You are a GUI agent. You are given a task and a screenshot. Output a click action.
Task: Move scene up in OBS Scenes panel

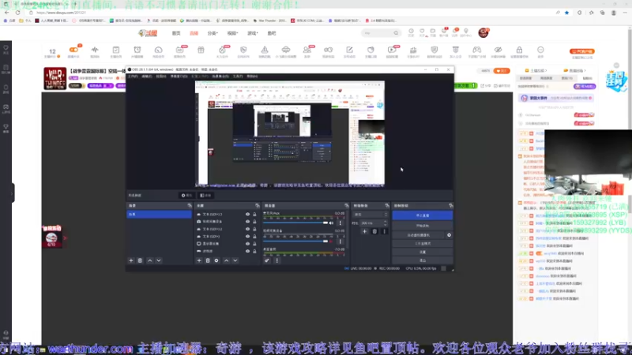pyautogui.click(x=150, y=260)
